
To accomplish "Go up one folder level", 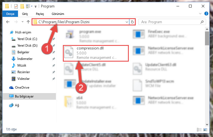I will 28,22.
